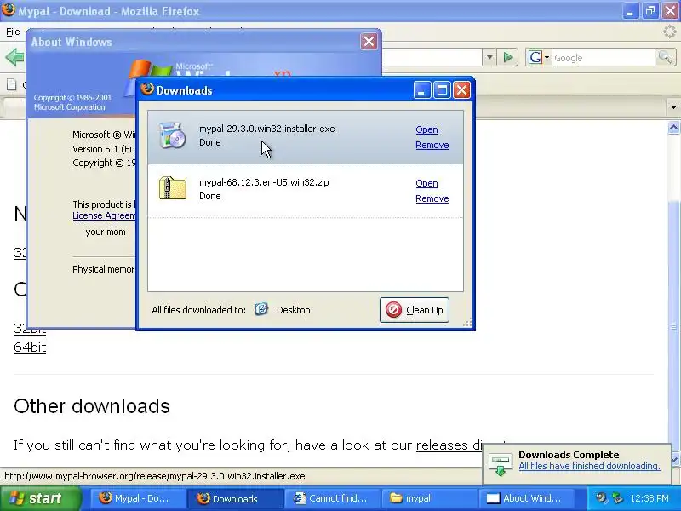Remove mypal-68.12.3.en-US.win32.zip from list
Viewport: 681px width, 511px height.
(x=432, y=198)
